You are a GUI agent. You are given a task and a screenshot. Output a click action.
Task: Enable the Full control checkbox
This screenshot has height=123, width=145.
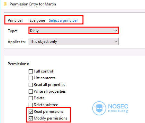coord(31,71)
